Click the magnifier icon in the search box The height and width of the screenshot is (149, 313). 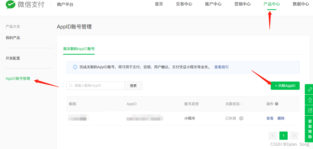(x=71, y=86)
